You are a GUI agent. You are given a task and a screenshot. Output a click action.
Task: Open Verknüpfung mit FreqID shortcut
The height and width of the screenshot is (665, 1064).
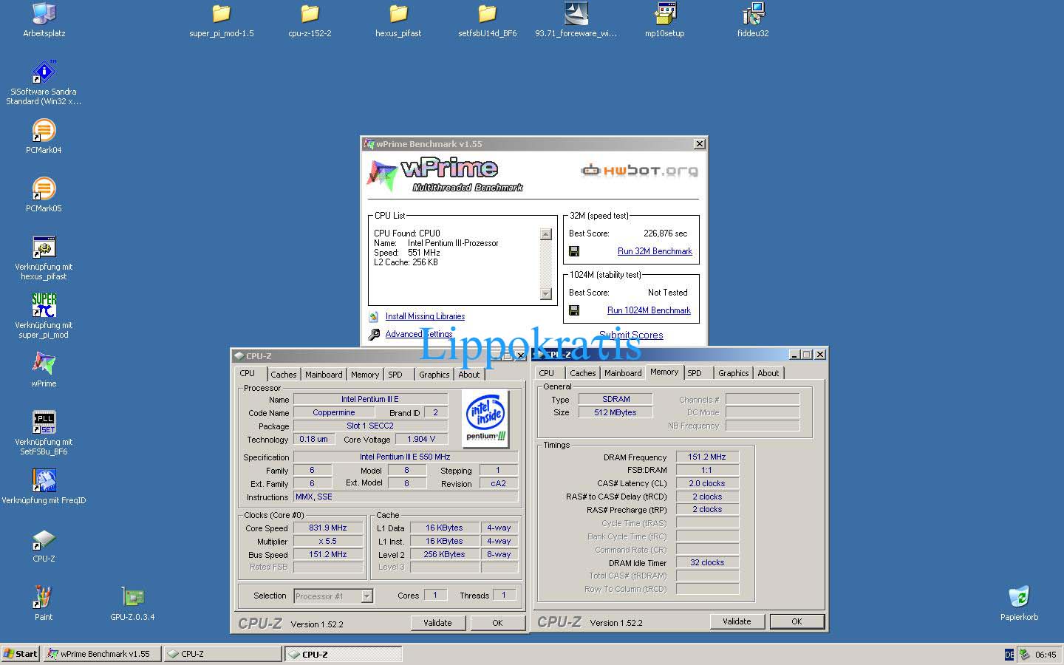tap(44, 486)
